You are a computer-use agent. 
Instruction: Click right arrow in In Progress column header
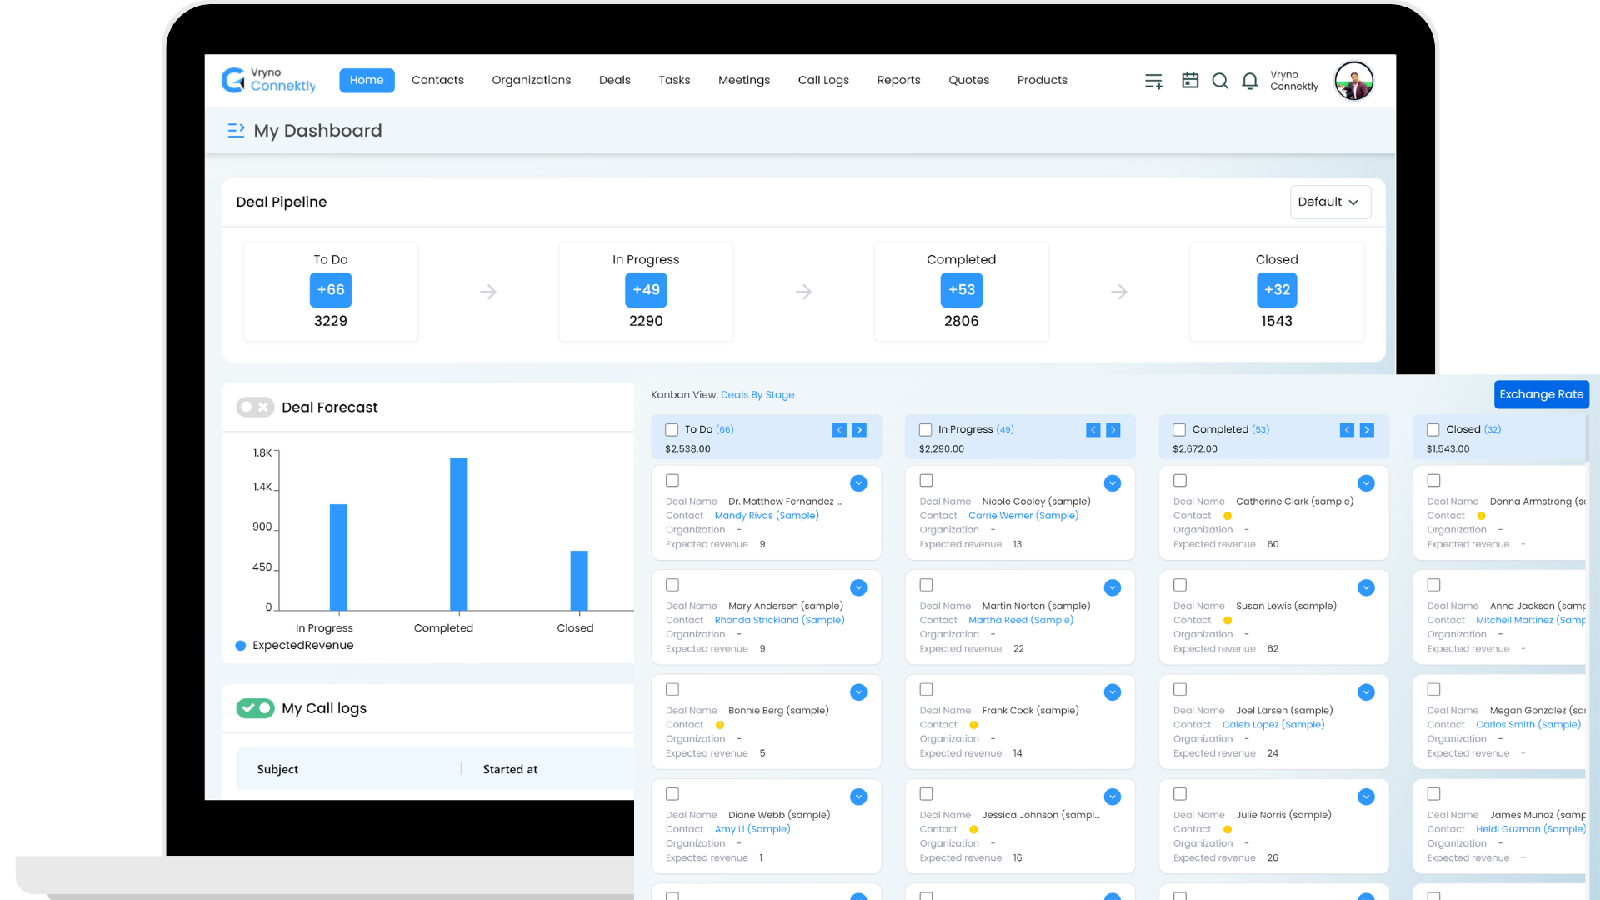[x=1113, y=430]
